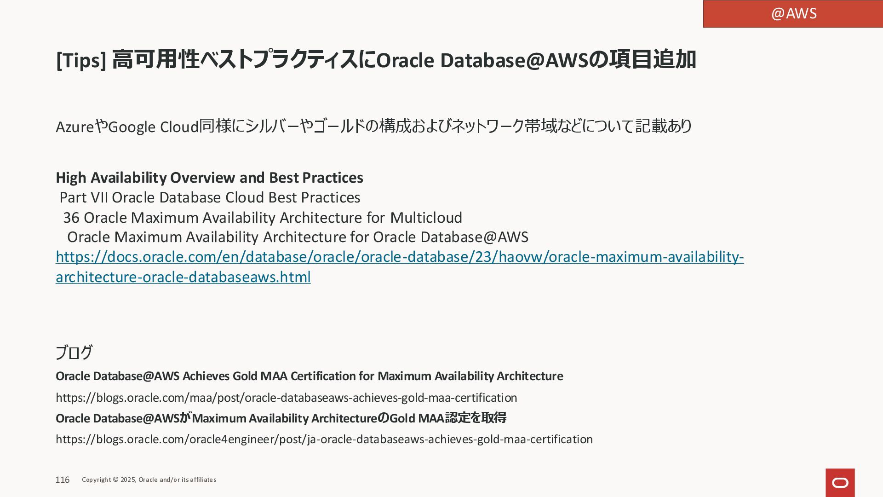Image resolution: width=883 pixels, height=497 pixels.
Task: Click the blogs.oracle.com/maa Gold certification URL
Action: point(286,398)
